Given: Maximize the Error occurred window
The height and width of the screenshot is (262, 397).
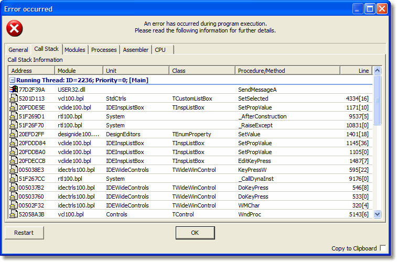Looking at the screenshot, I should (x=370, y=9).
